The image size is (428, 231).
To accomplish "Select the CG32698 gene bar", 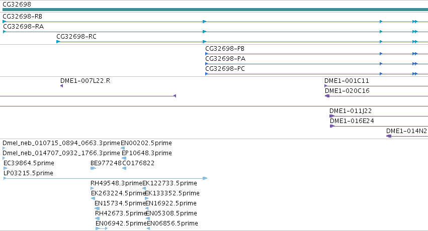I will (215, 10).
